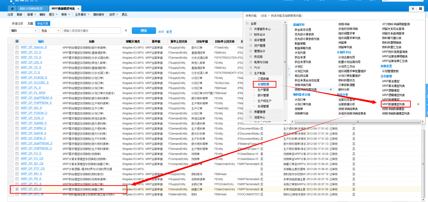Switch to 制造字段映射模型 tab
The width and height of the screenshot is (428, 202).
pyautogui.click(x=31, y=9)
